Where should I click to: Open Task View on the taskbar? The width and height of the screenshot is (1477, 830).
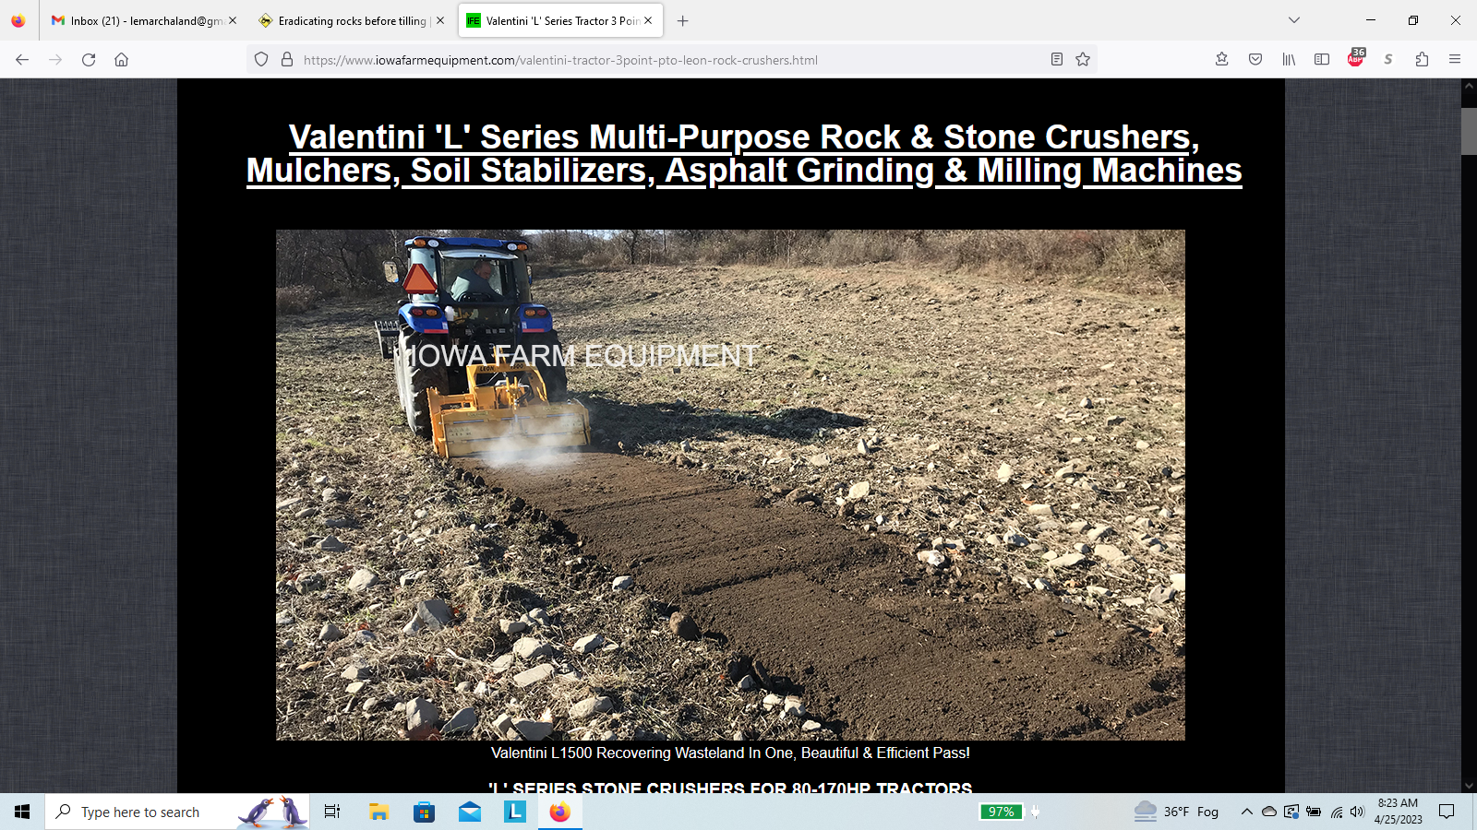point(332,812)
